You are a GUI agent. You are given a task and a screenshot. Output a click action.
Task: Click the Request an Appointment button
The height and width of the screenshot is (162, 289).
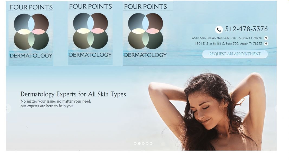coord(235,54)
